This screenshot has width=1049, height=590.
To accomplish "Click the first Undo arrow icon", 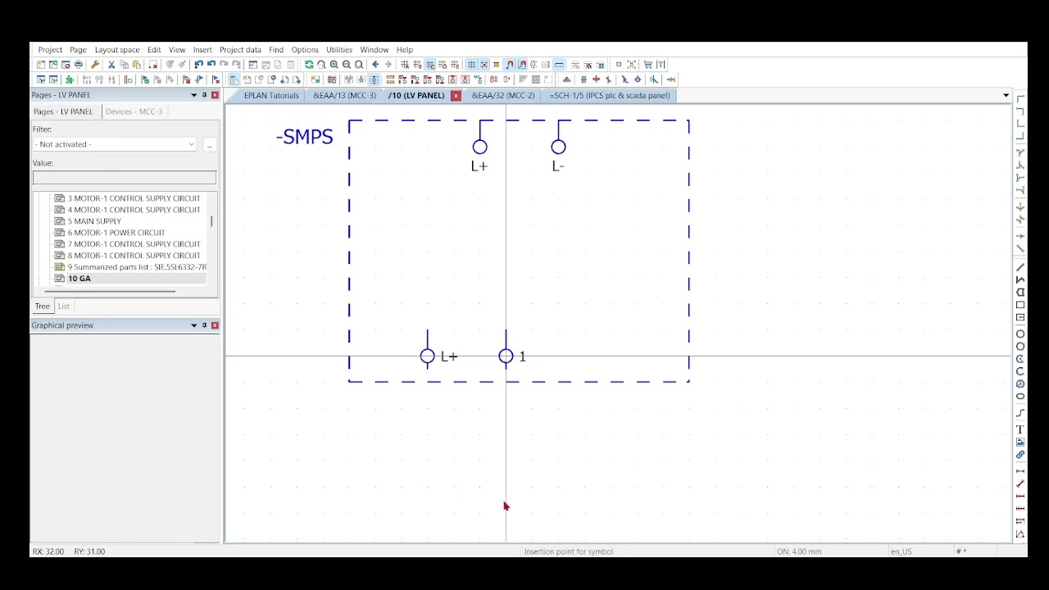I will (x=199, y=65).
